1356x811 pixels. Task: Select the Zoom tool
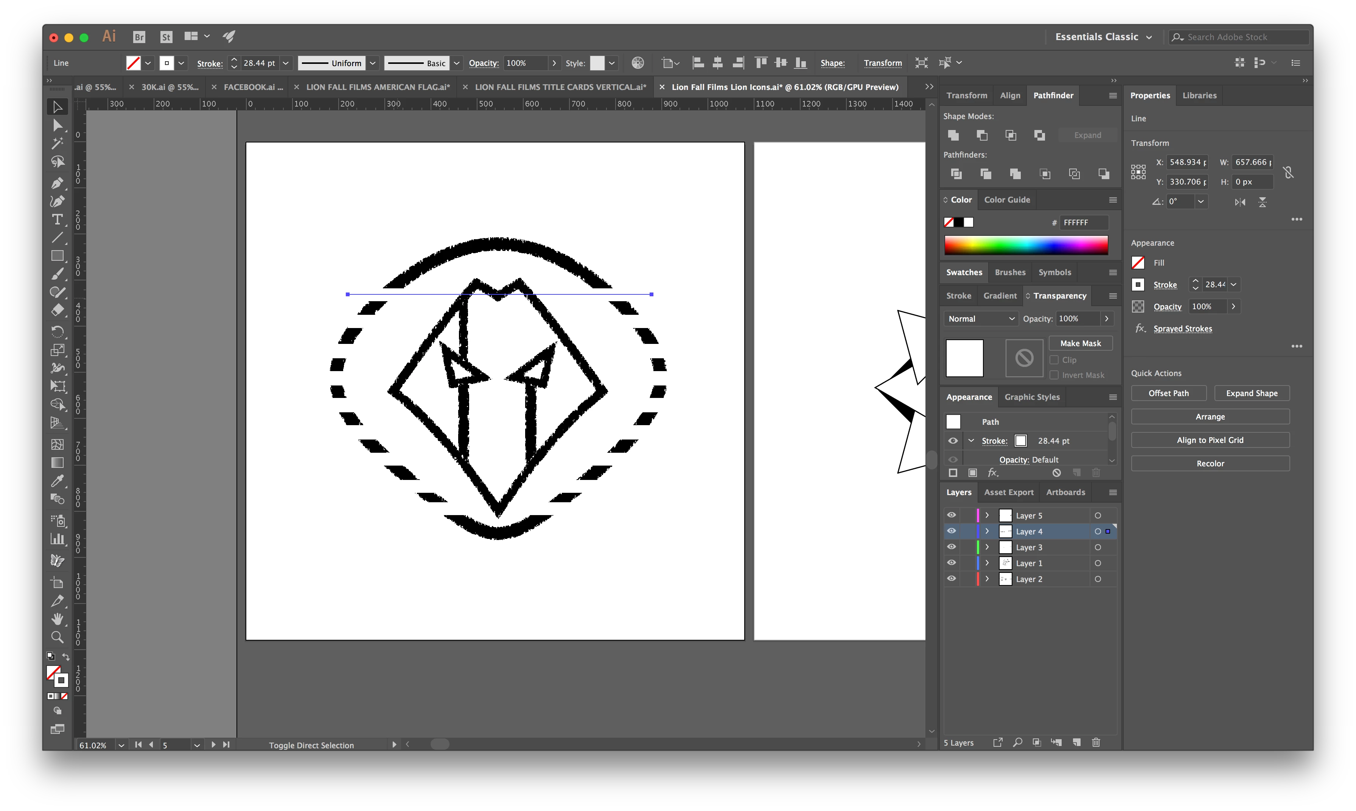tap(57, 637)
